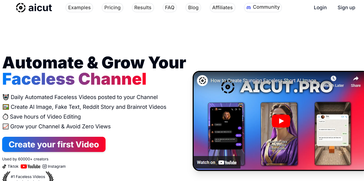
Task: Open the Affiliates page
Action: [x=223, y=8]
